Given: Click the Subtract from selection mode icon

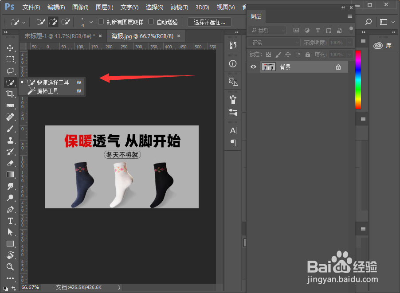Looking at the screenshot, I should pyautogui.click(x=66, y=22).
